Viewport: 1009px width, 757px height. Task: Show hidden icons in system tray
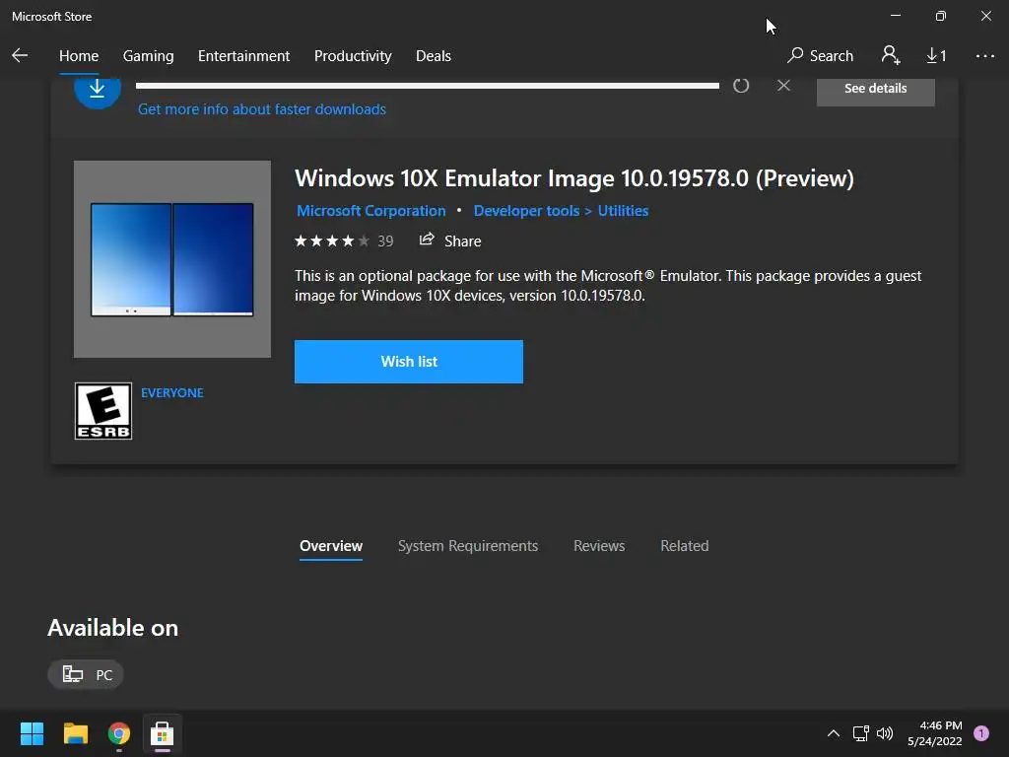click(834, 733)
